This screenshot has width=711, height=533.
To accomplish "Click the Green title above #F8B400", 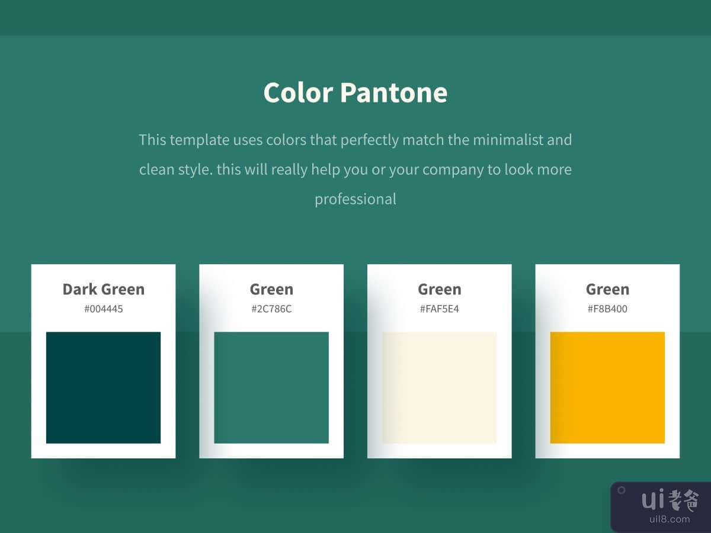I will coord(607,289).
